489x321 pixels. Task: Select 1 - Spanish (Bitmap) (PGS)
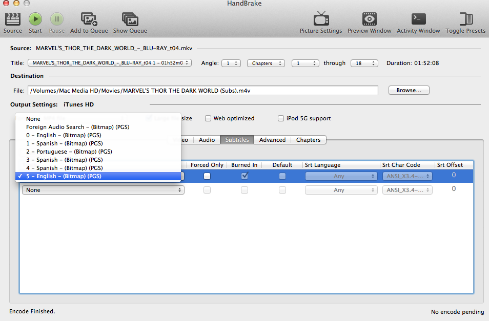pyautogui.click(x=98, y=143)
